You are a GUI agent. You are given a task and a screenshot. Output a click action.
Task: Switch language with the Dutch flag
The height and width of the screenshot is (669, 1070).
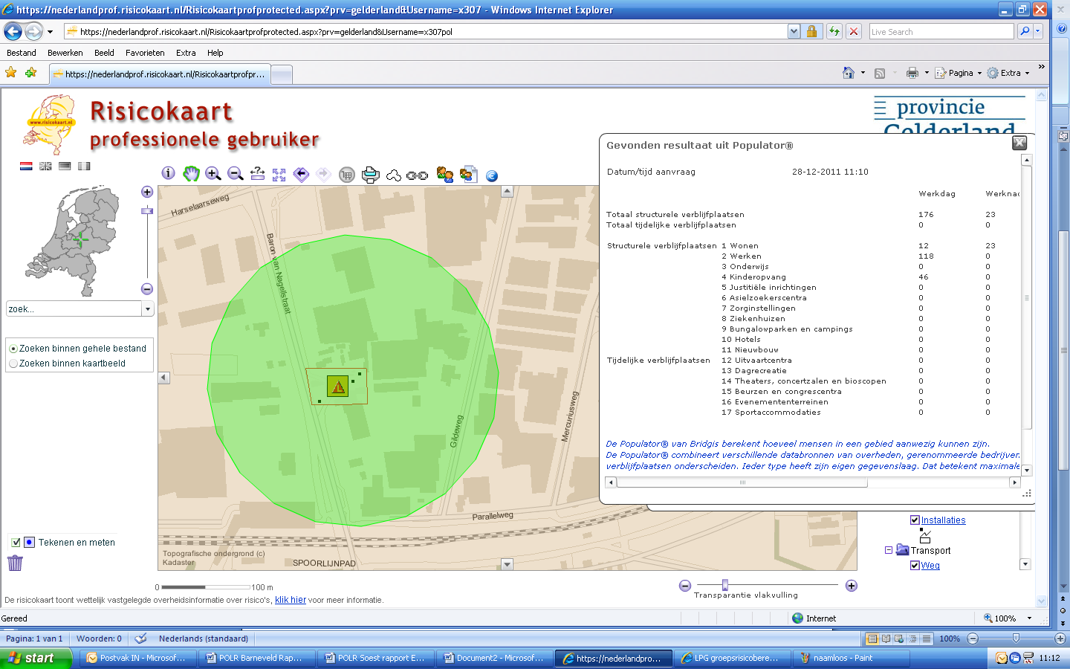[26, 167]
